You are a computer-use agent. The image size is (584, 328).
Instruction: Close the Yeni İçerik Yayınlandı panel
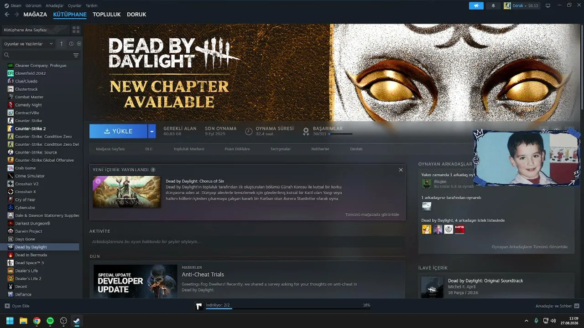pyautogui.click(x=401, y=170)
